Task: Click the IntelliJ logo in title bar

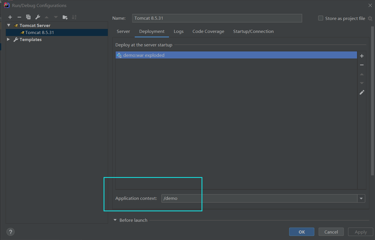Action: (x=7, y=5)
